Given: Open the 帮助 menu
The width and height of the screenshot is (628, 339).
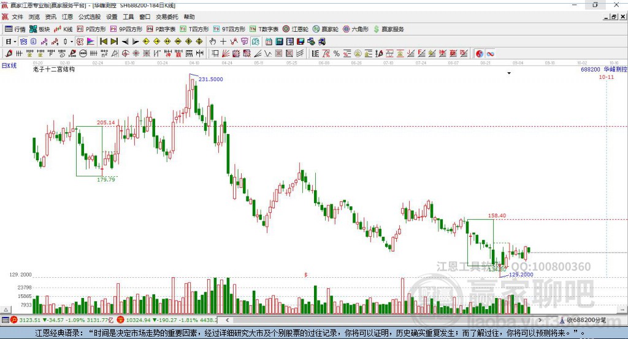Looking at the screenshot, I should (x=189, y=17).
